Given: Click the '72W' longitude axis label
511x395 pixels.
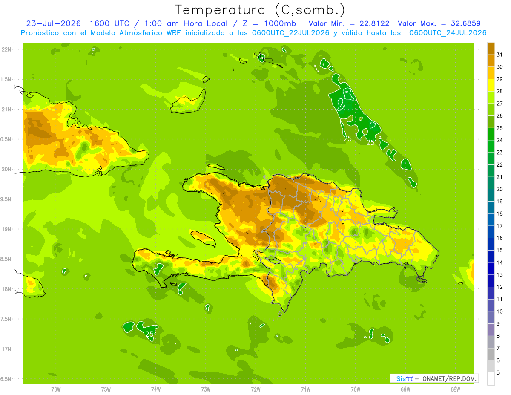Looking at the screenshot, I should pos(255,389).
